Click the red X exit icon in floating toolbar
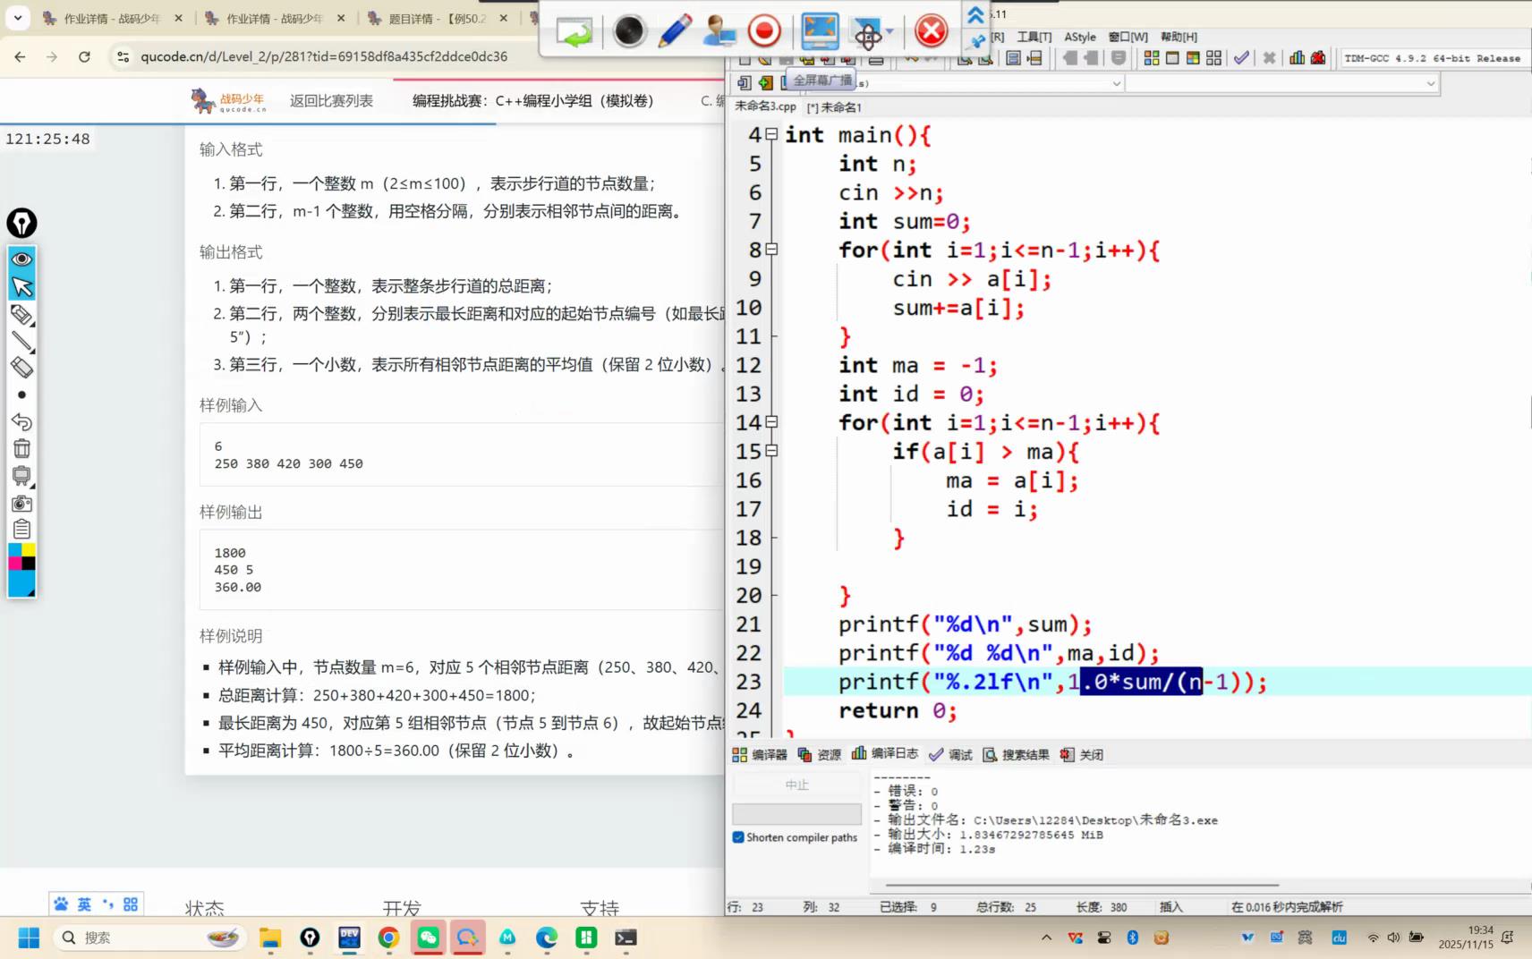 931,32
